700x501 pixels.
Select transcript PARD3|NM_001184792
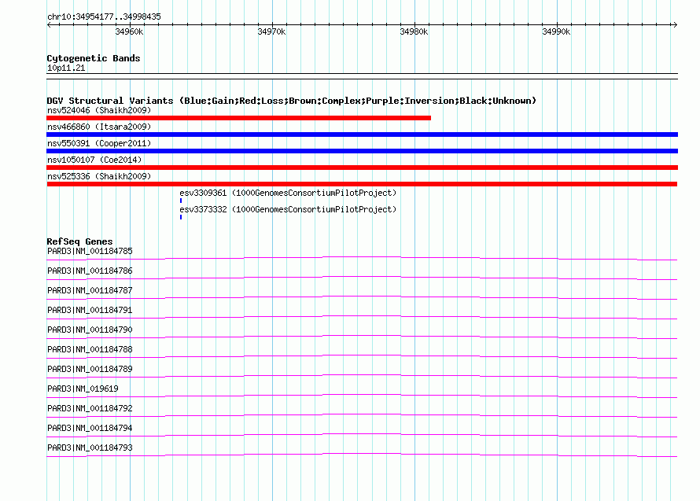(x=90, y=408)
